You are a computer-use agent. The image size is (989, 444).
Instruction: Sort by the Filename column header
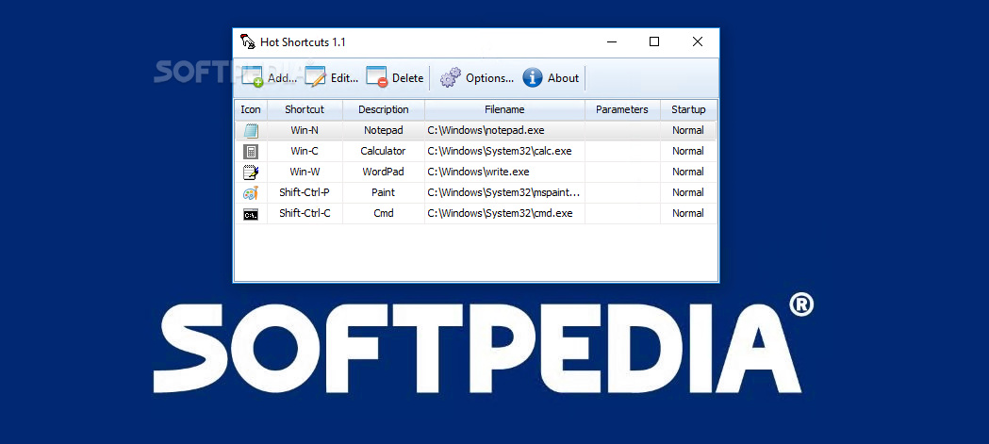click(504, 109)
